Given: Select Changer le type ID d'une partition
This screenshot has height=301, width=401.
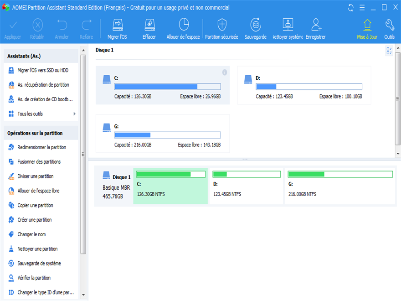Looking at the screenshot, I should pyautogui.click(x=41, y=292).
